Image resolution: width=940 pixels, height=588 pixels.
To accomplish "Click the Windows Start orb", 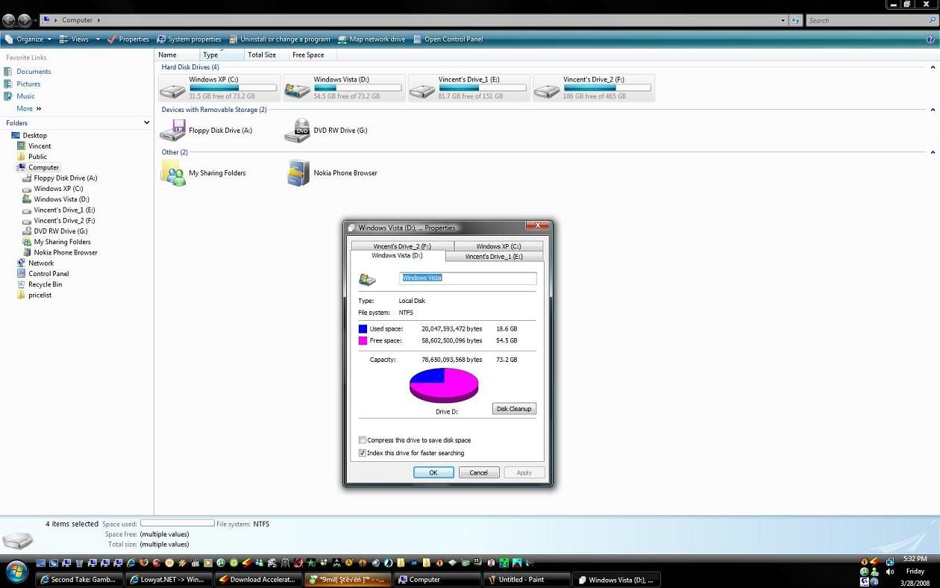I will pos(16,572).
